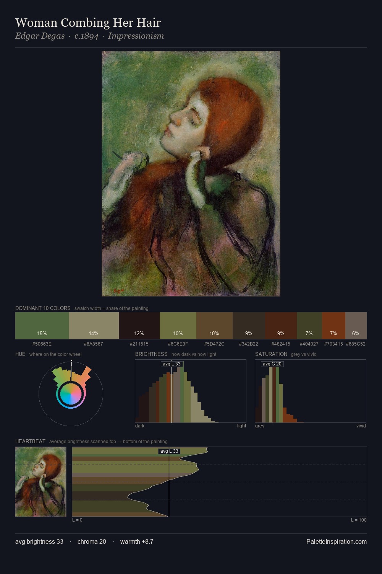Click the brightness histogram chart
The width and height of the screenshot is (382, 574).
click(191, 391)
